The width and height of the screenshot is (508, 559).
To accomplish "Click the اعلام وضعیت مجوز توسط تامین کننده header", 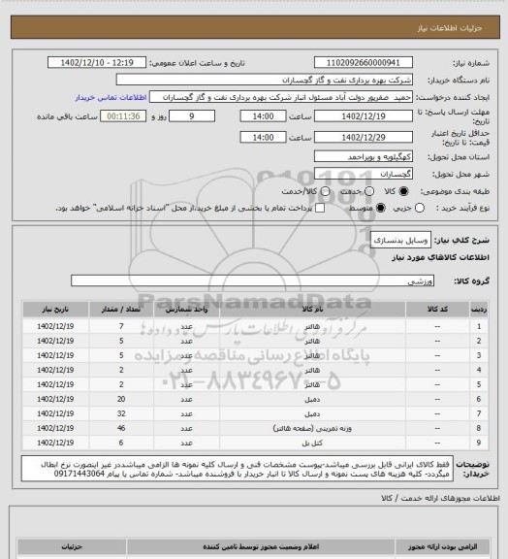I will 261,546.
